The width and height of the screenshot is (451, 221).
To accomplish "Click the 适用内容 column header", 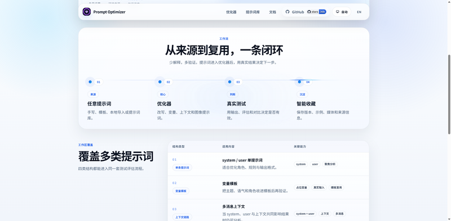I will (x=228, y=146).
